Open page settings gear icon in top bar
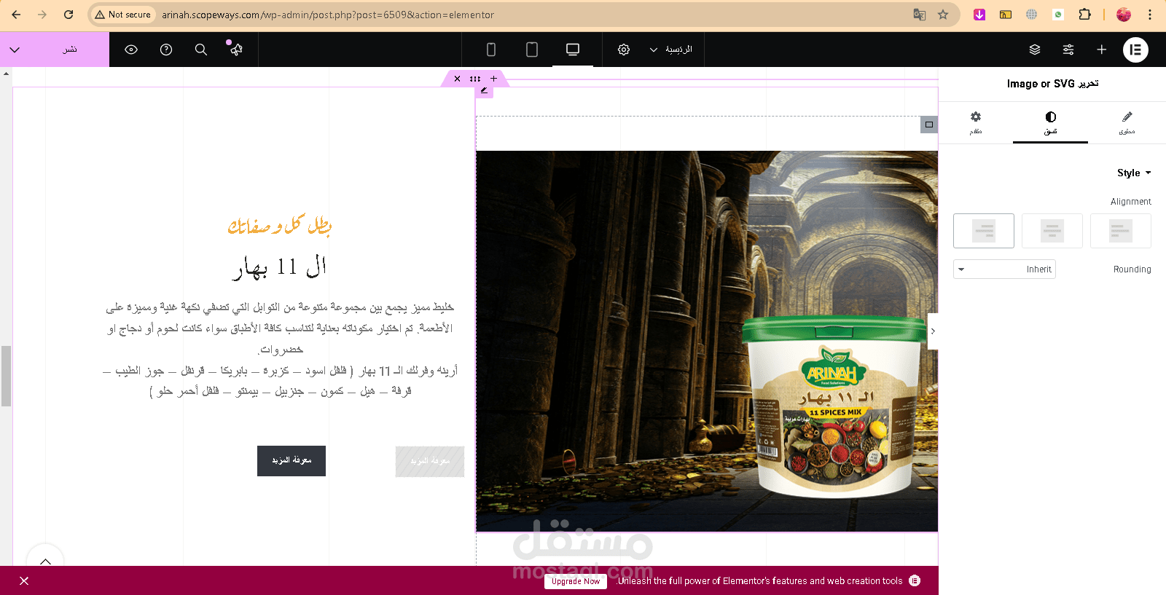 tap(624, 50)
